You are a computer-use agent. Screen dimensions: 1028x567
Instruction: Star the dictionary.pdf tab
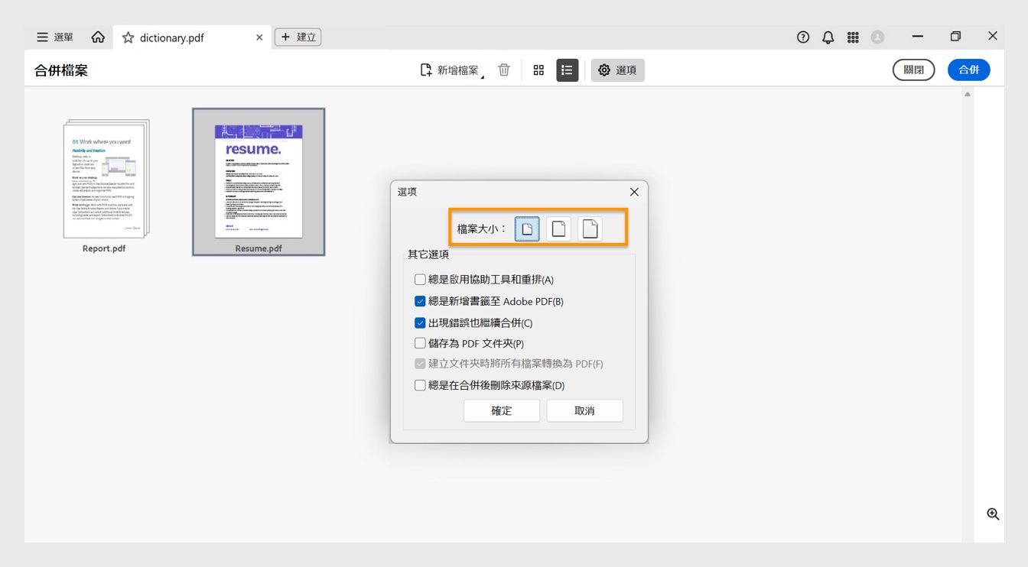128,37
